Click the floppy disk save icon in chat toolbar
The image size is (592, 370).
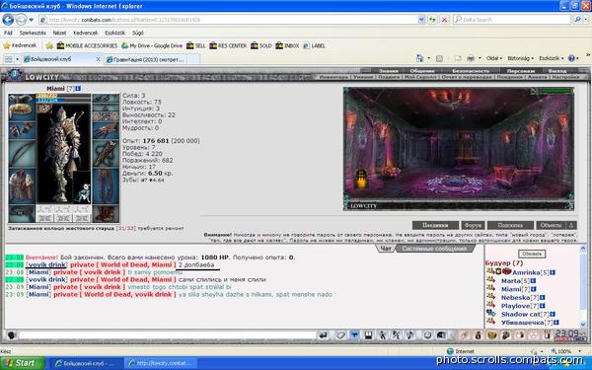368,335
